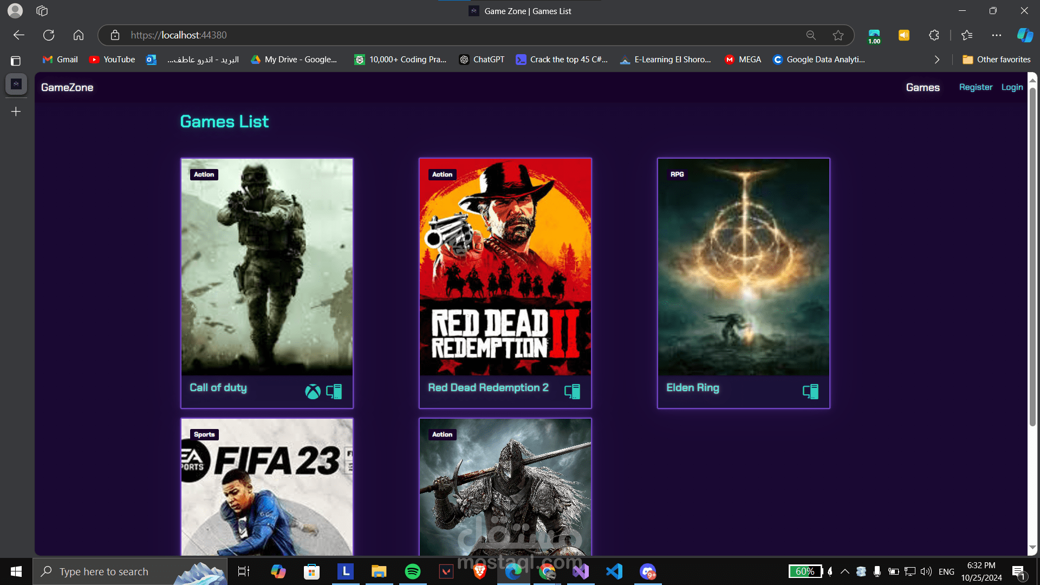Viewport: 1040px width, 585px height.
Task: Go to the GameZone home brand link
Action: pos(67,87)
